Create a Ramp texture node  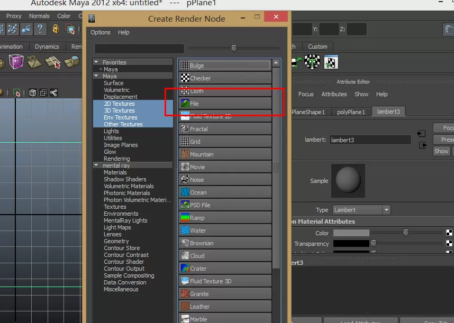point(225,218)
